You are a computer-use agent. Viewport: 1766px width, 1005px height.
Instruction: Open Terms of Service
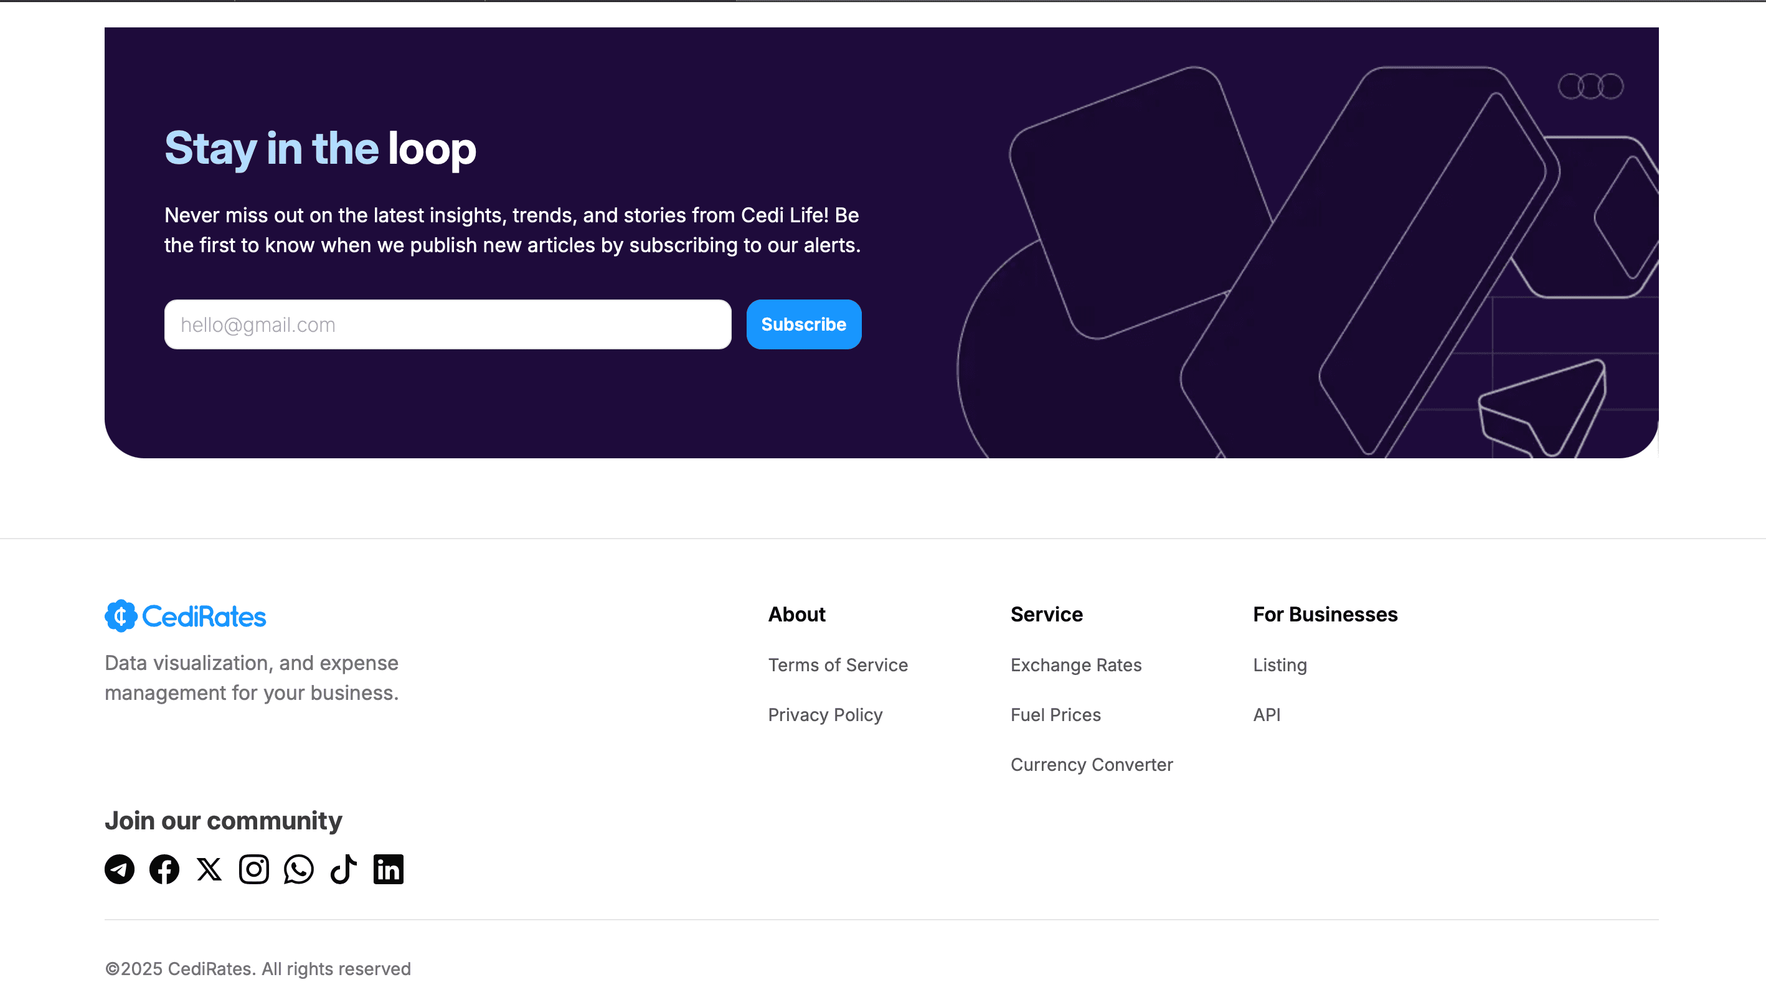click(838, 665)
